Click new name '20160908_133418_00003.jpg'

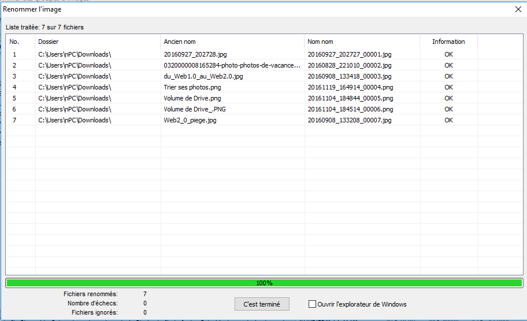tap(350, 77)
